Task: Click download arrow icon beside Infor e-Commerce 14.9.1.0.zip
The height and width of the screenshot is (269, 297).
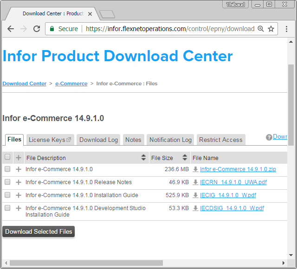Action: 195,169
